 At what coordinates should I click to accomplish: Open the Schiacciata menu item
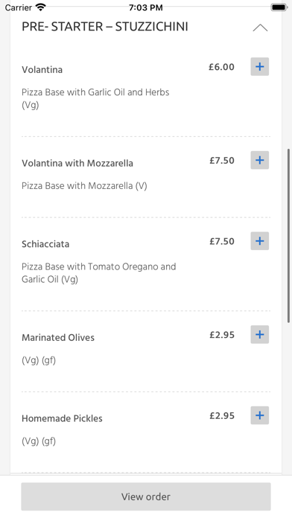[x=45, y=244]
